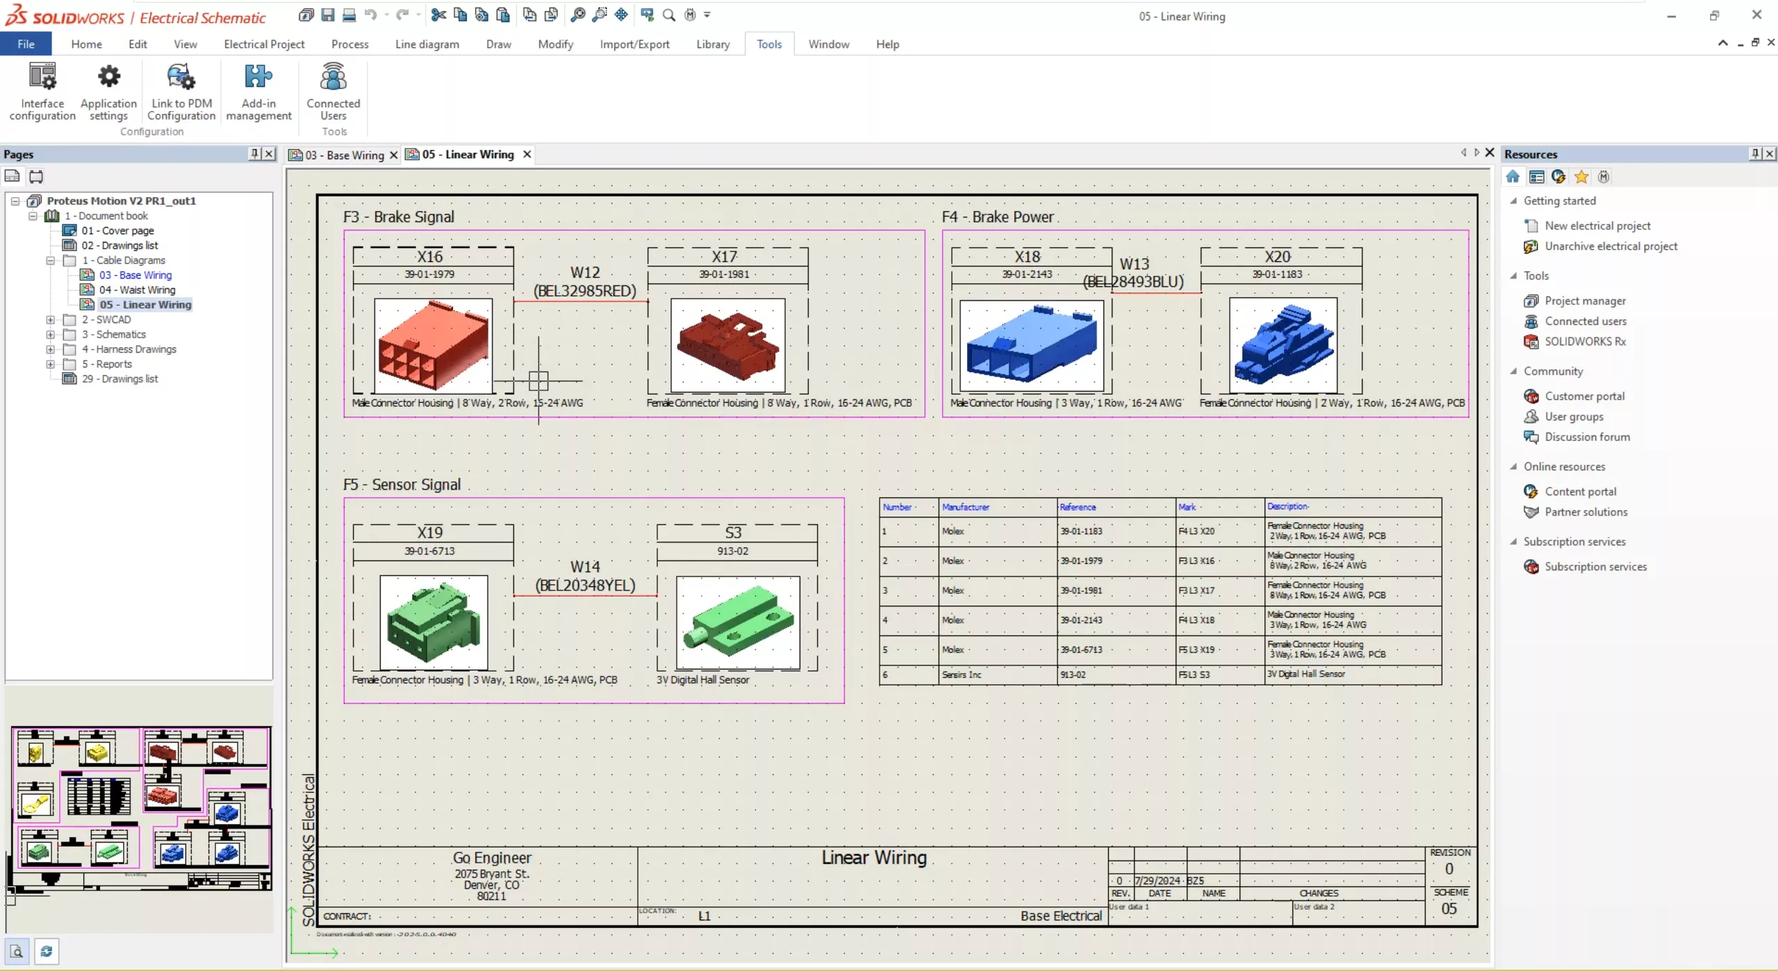This screenshot has height=971, width=1778.
Task: Expand the 1 - Cable Diagrams tree item
Action: (51, 260)
